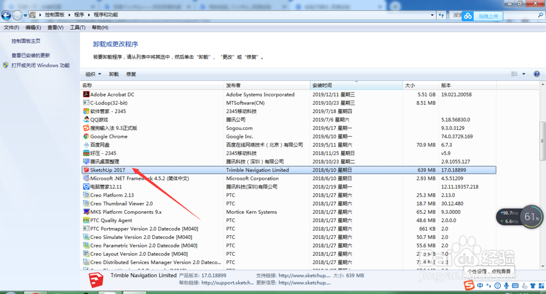Select Creo Distributed Services Manager entry
This screenshot has width=546, height=294.
coord(156,262)
